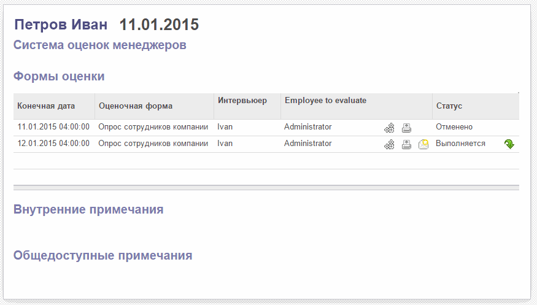Image resolution: width=537 pixels, height=305 pixels.
Task: Click the Отменено status cell
Action: pos(454,127)
